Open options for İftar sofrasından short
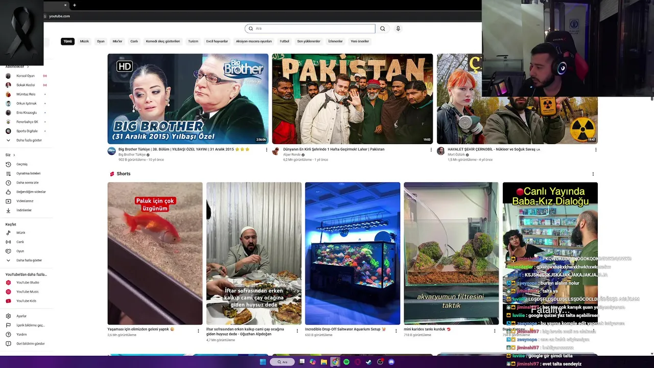 pos(297,331)
